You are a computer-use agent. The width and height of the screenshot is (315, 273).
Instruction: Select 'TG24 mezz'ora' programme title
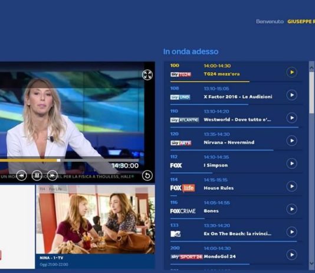222,74
